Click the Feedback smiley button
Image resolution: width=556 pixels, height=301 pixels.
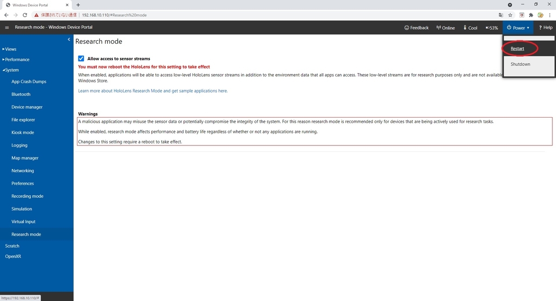[416, 28]
